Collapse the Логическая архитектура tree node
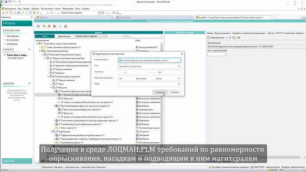306x172 pixels. (x=40, y=51)
